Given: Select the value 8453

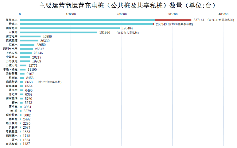Looking at the screenshot, I should pos(30,78).
